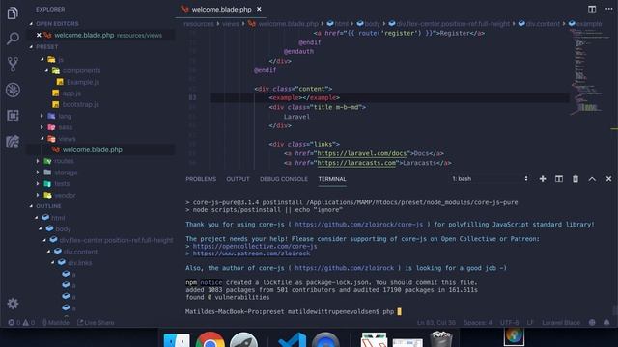618x347 pixels.
Task: Collapse the Outline section
Action: coord(48,206)
